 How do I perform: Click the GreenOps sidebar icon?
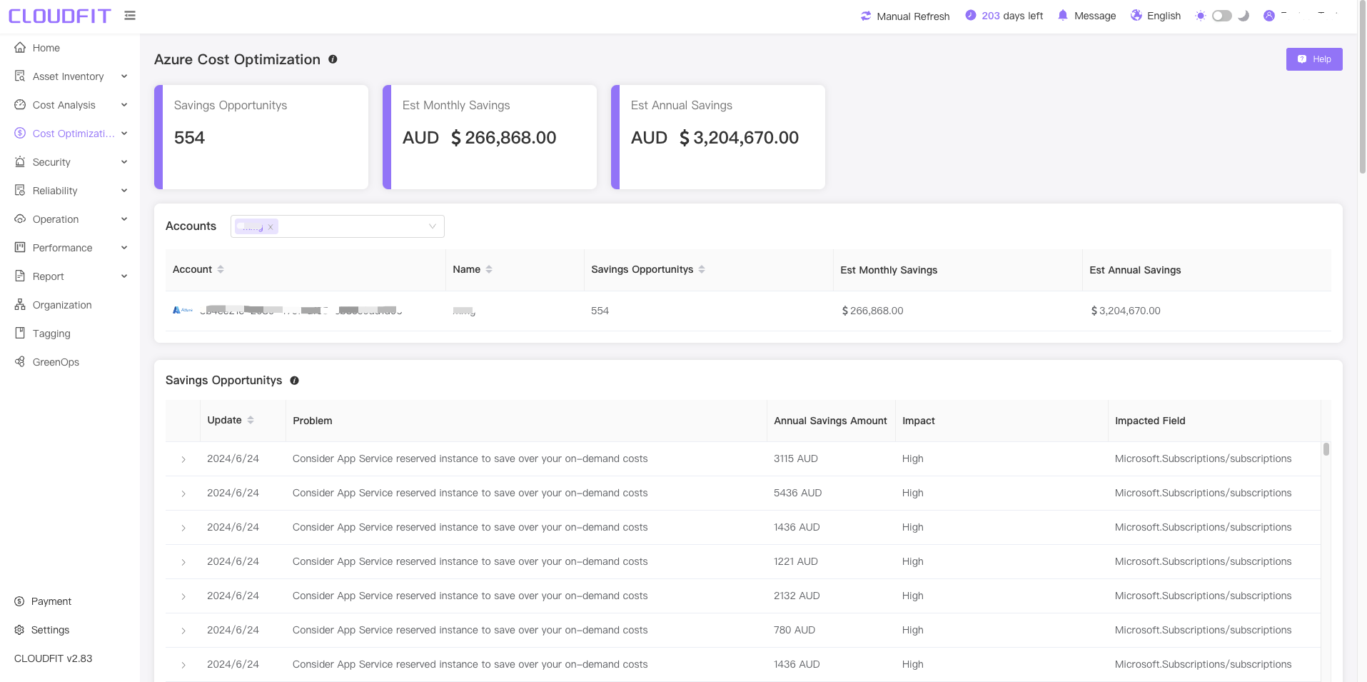(20, 362)
